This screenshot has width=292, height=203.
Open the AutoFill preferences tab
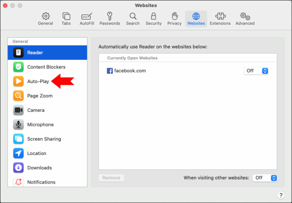[87, 19]
